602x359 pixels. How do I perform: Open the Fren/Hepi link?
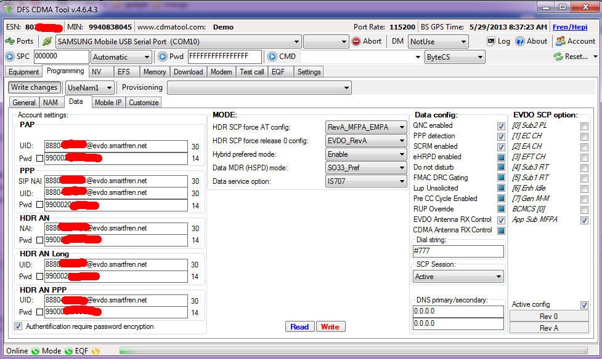click(570, 27)
